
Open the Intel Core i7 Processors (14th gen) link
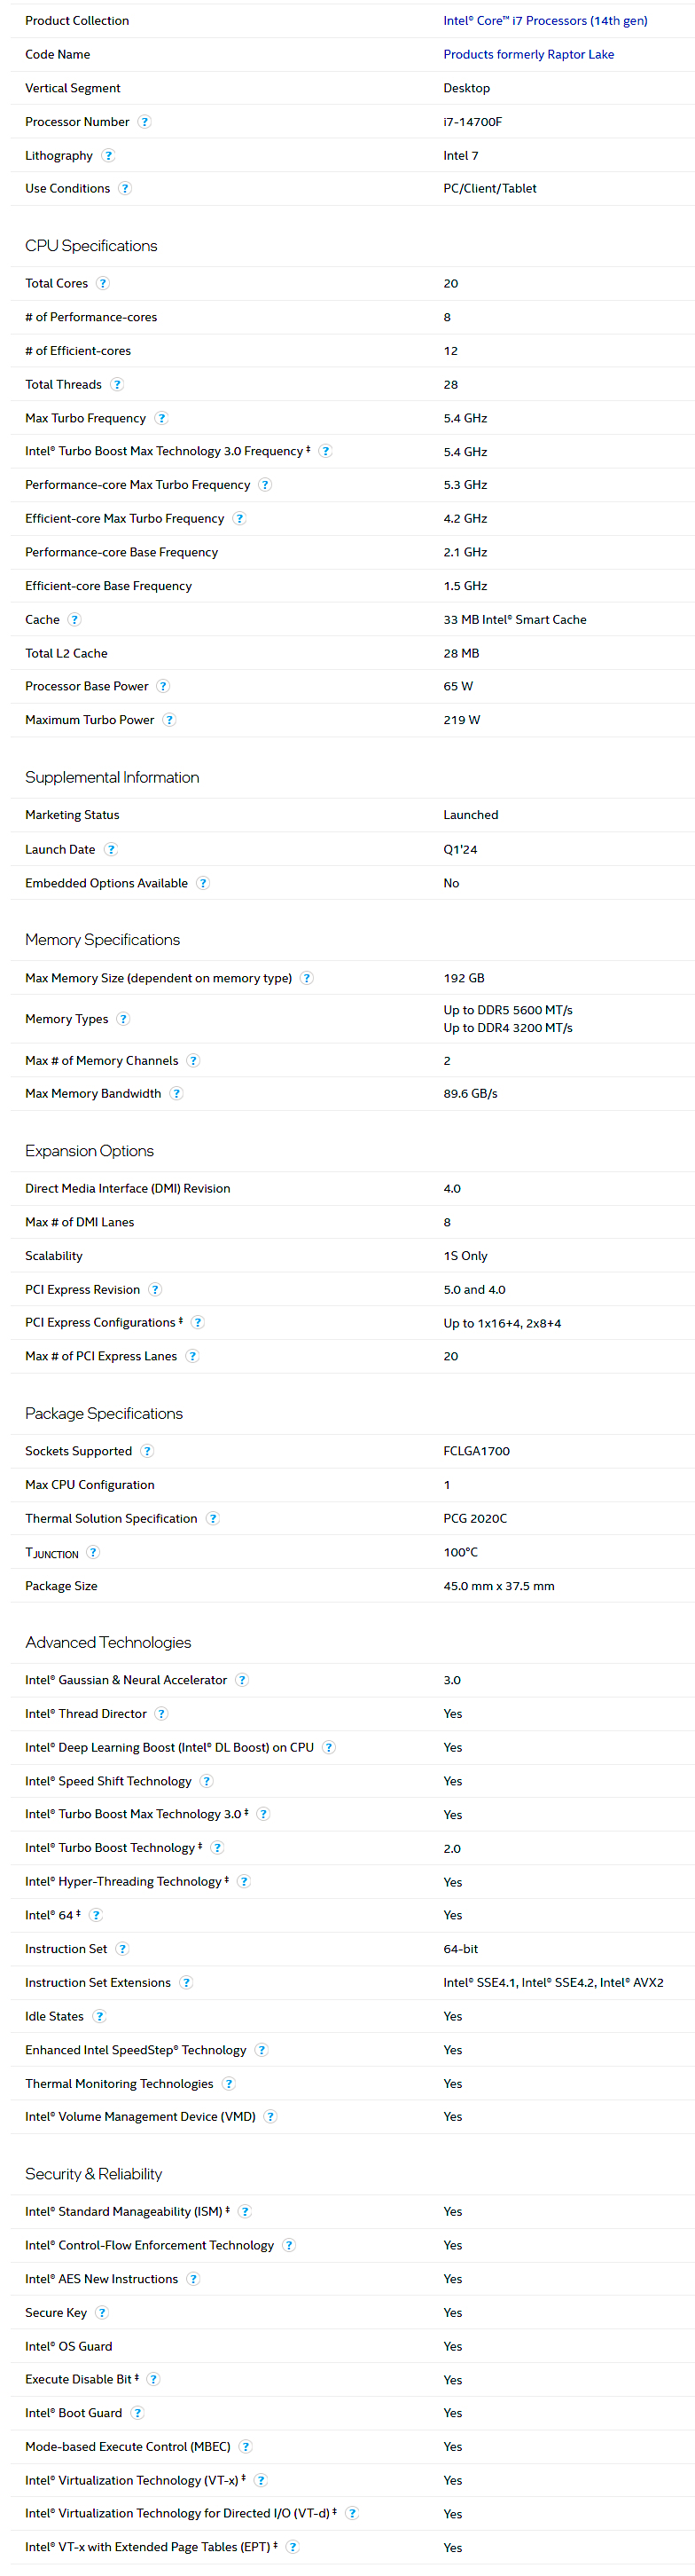coord(544,21)
